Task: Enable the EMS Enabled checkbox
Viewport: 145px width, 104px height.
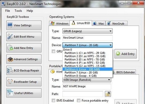Action: click(x=53, y=101)
